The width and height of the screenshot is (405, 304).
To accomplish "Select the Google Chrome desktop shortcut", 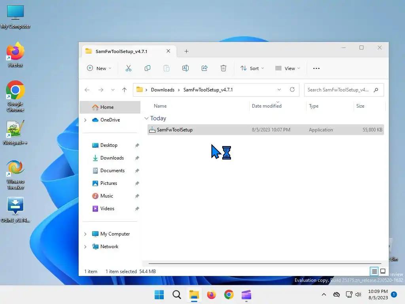I will (15, 96).
